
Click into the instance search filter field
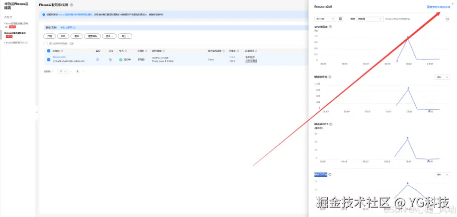175,43
